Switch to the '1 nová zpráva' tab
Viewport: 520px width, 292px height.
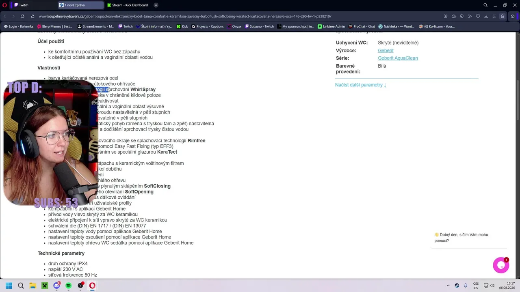pyautogui.click(x=80, y=5)
